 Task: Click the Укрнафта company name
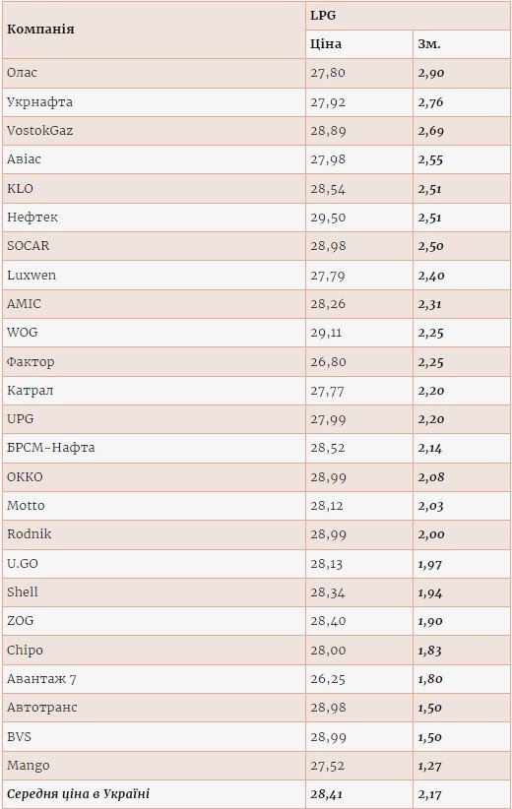[39, 102]
